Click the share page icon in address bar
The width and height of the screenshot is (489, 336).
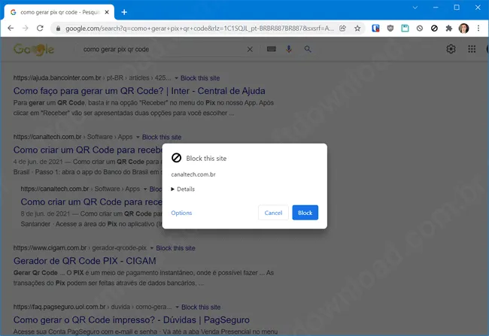342,29
